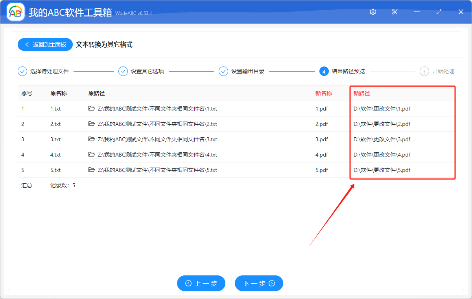The height and width of the screenshot is (299, 472).
Task: Click the 返回到主面板 button
Action: pyautogui.click(x=45, y=44)
